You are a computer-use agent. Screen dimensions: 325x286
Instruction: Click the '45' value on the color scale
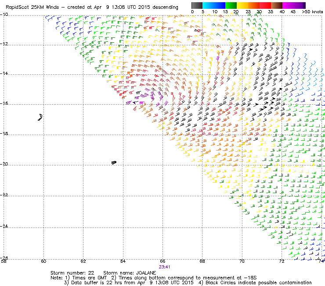pos(293,12)
